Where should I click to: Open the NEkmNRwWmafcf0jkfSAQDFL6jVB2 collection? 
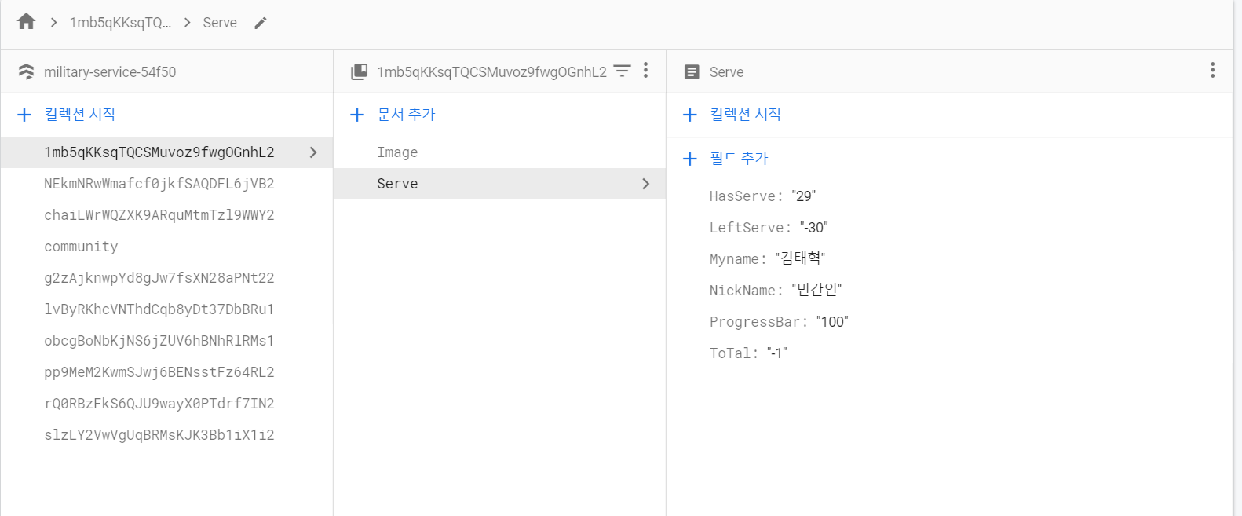159,184
